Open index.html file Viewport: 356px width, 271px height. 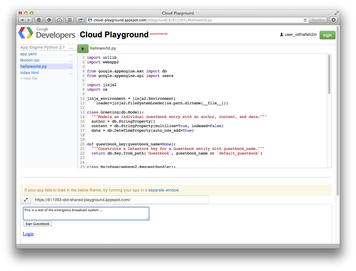(x=29, y=73)
